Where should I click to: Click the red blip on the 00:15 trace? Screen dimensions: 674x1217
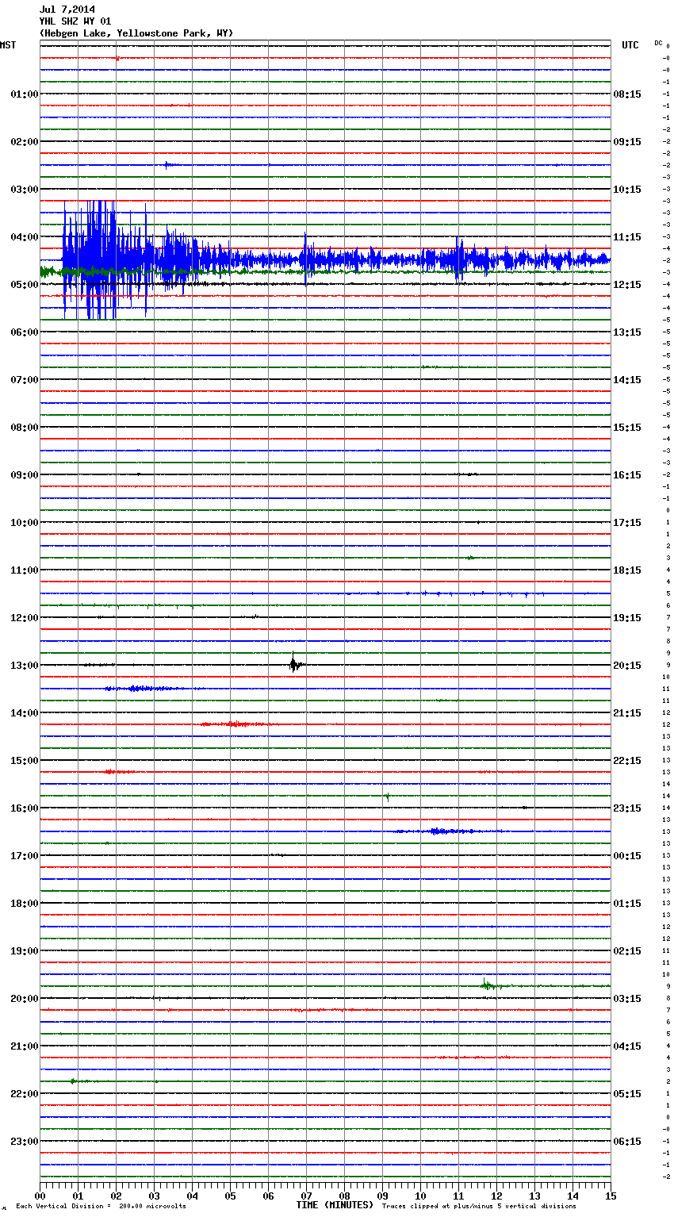point(117,58)
